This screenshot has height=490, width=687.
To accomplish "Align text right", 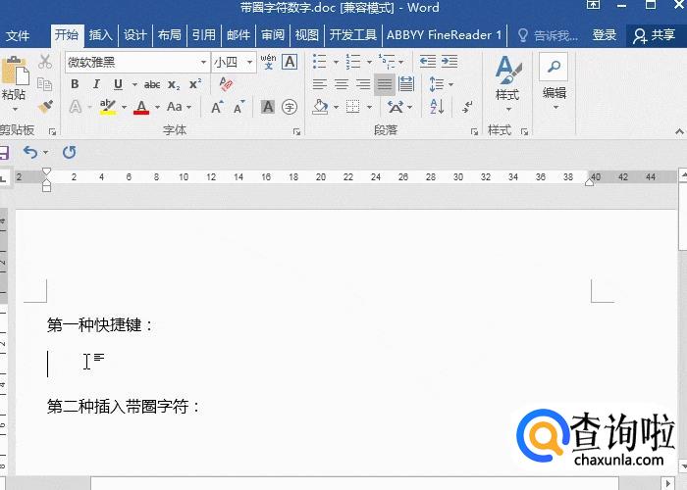I will pyautogui.click(x=363, y=84).
